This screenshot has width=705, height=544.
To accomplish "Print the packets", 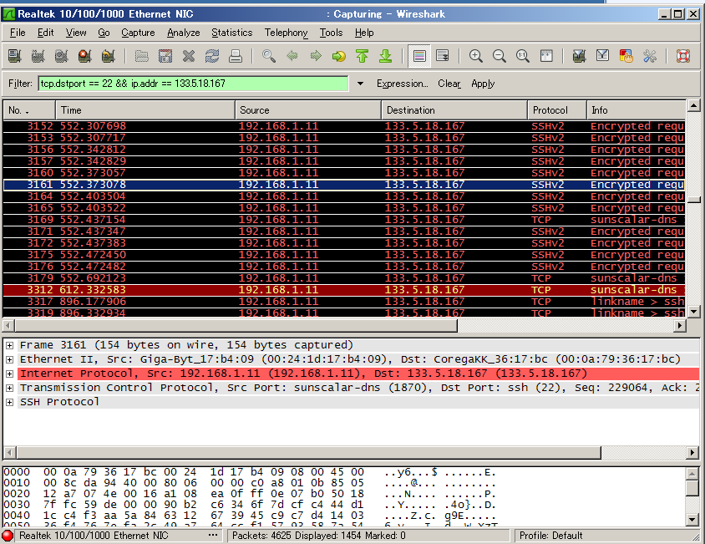I will pyautogui.click(x=236, y=56).
